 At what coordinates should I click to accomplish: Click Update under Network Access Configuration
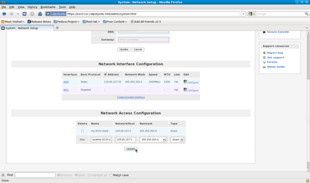click(x=131, y=149)
